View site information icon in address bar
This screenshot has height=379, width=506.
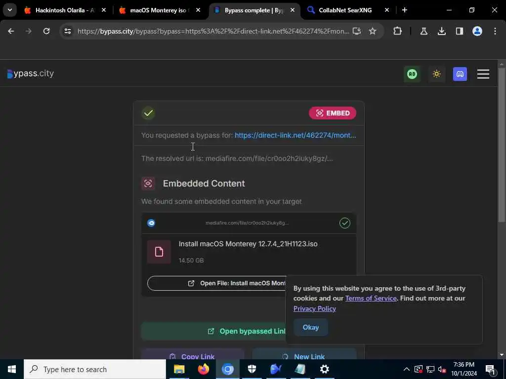pyautogui.click(x=67, y=31)
